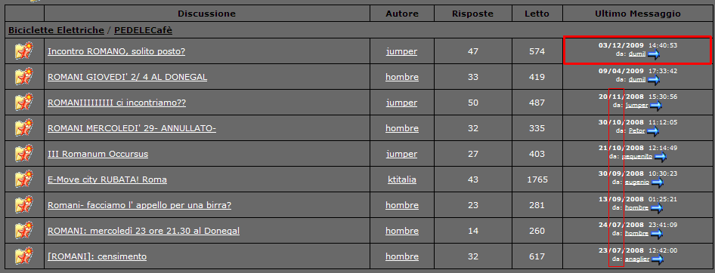
Task: Open topic Romani- facciamo l'appello per una birra?
Action: 140,205
